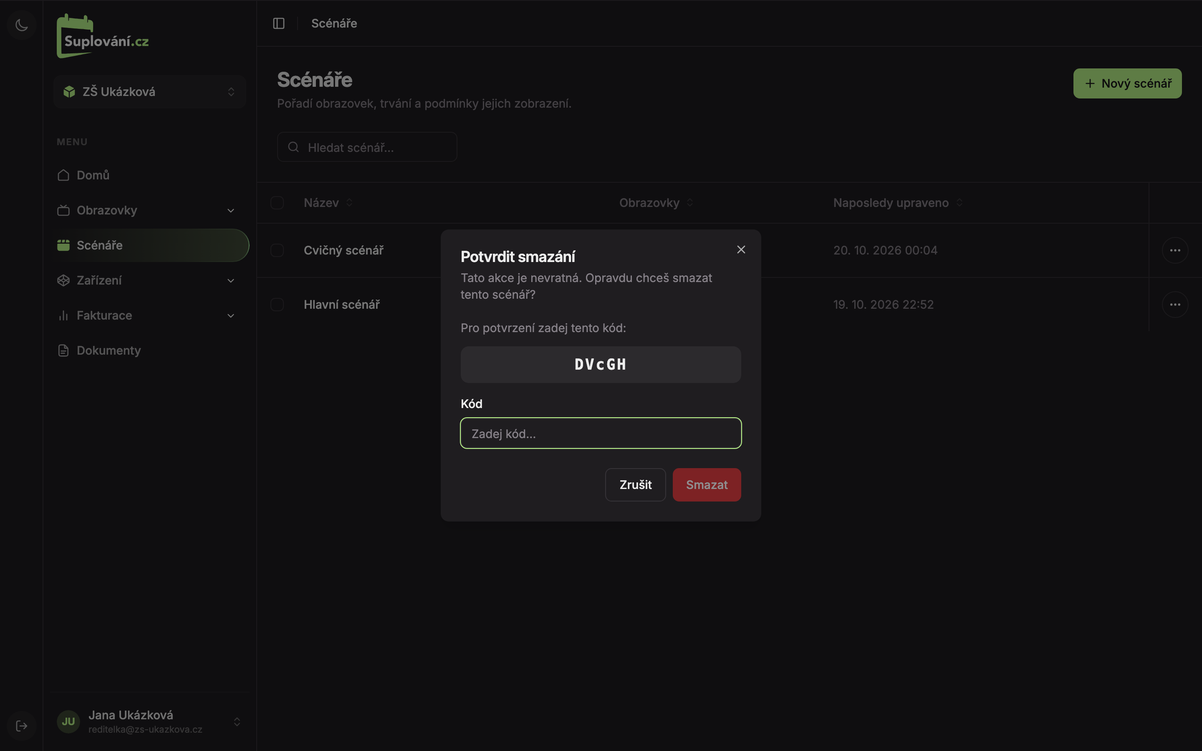1202x751 pixels.
Task: Click the JU user avatar
Action: pyautogui.click(x=68, y=721)
